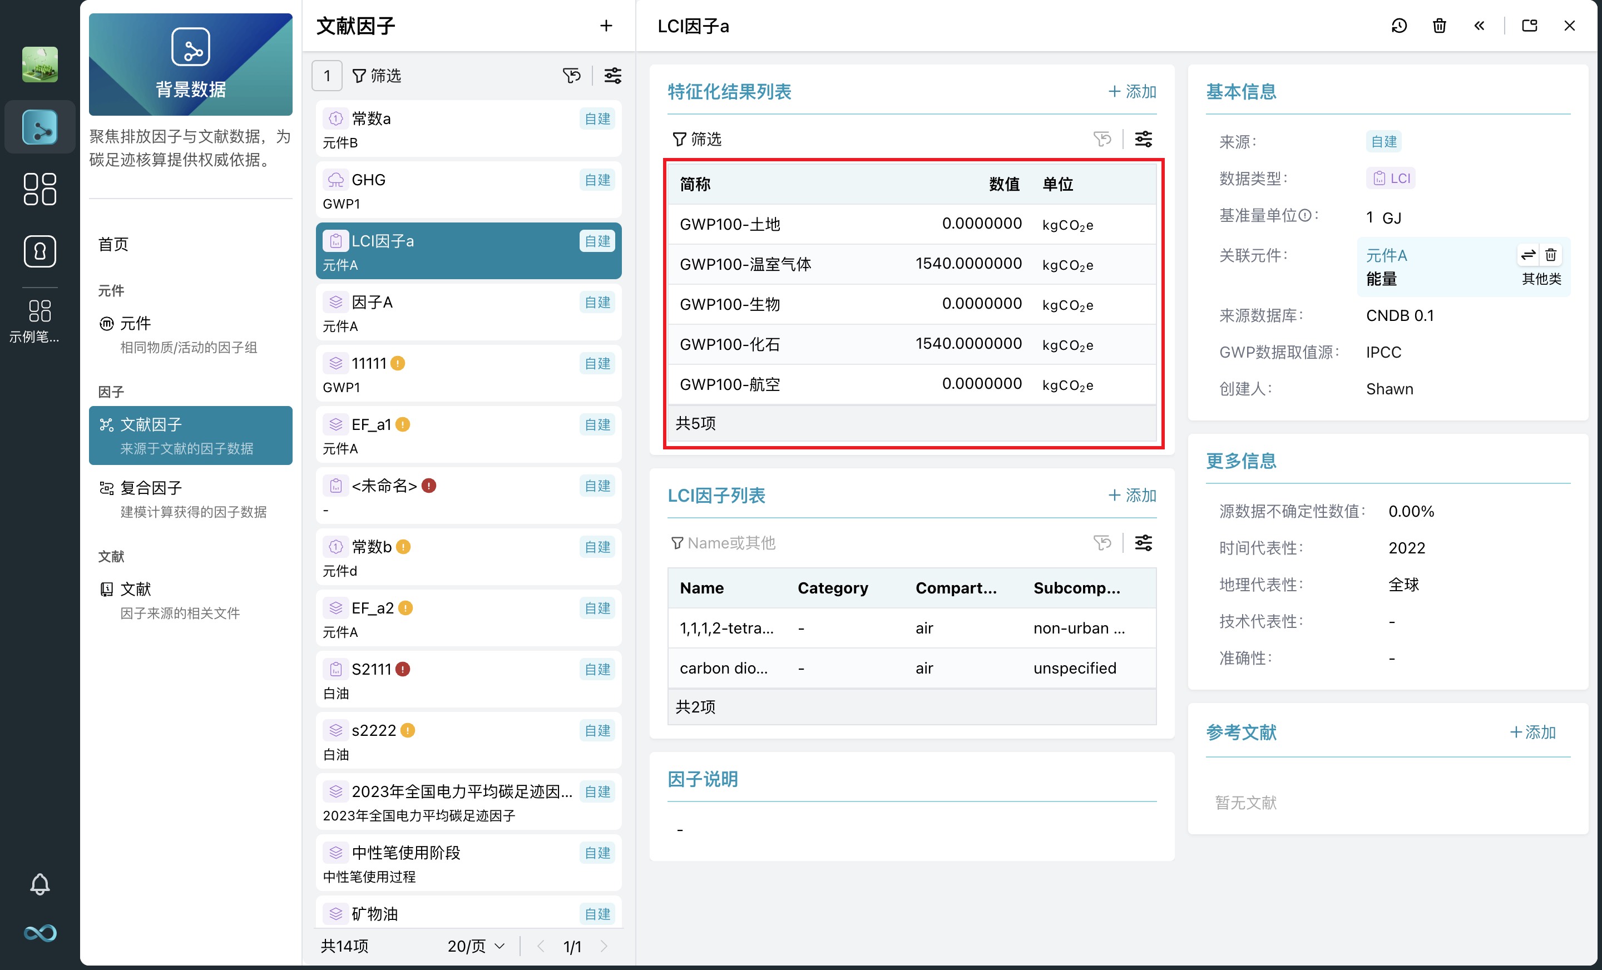The height and width of the screenshot is (970, 1602).
Task: Remove the associated 元件A with the small trash icon
Action: pos(1551,255)
